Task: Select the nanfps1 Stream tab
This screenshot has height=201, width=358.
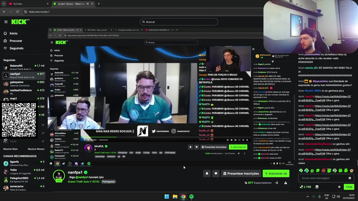Action: coord(73,4)
